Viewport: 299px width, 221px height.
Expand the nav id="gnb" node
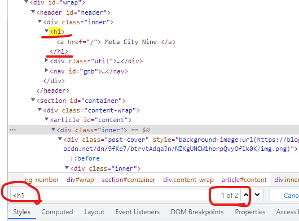[x=46, y=70]
